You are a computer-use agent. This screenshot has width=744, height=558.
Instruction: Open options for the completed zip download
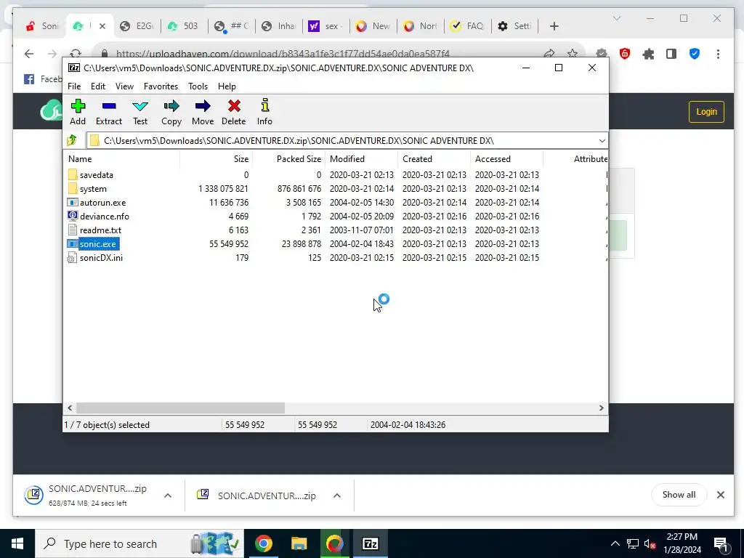pos(337,496)
